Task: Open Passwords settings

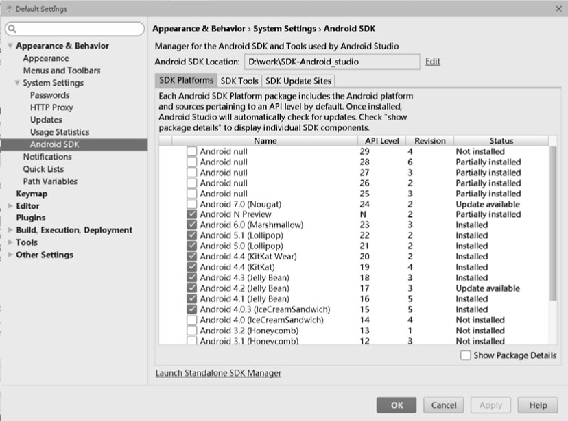Action: tap(50, 95)
